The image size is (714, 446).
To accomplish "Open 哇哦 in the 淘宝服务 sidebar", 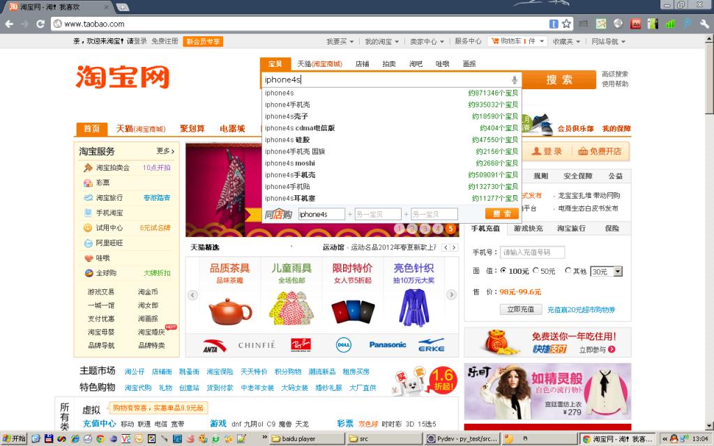I will point(102,258).
